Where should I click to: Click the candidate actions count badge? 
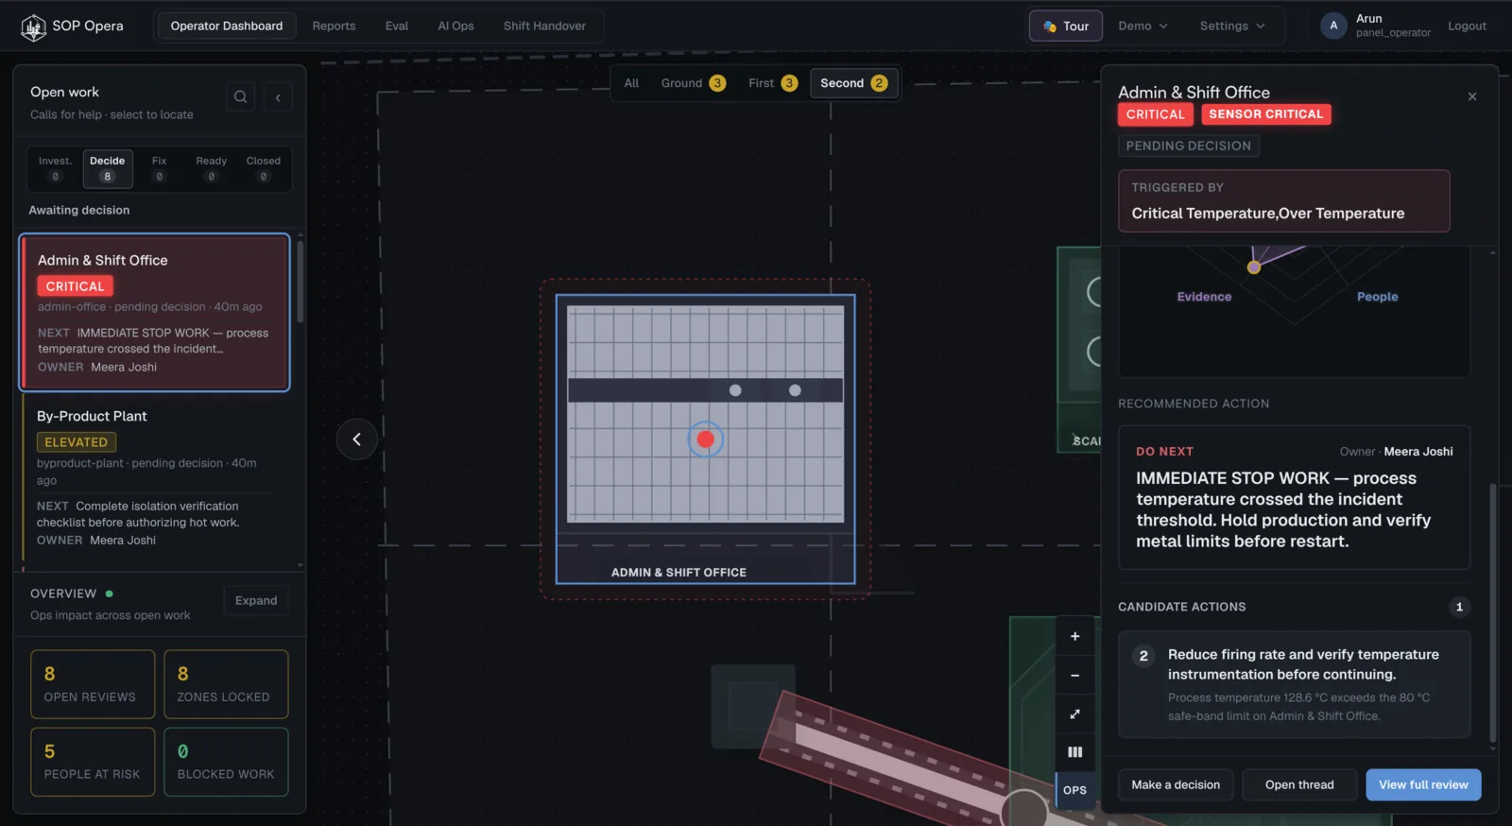coord(1459,607)
